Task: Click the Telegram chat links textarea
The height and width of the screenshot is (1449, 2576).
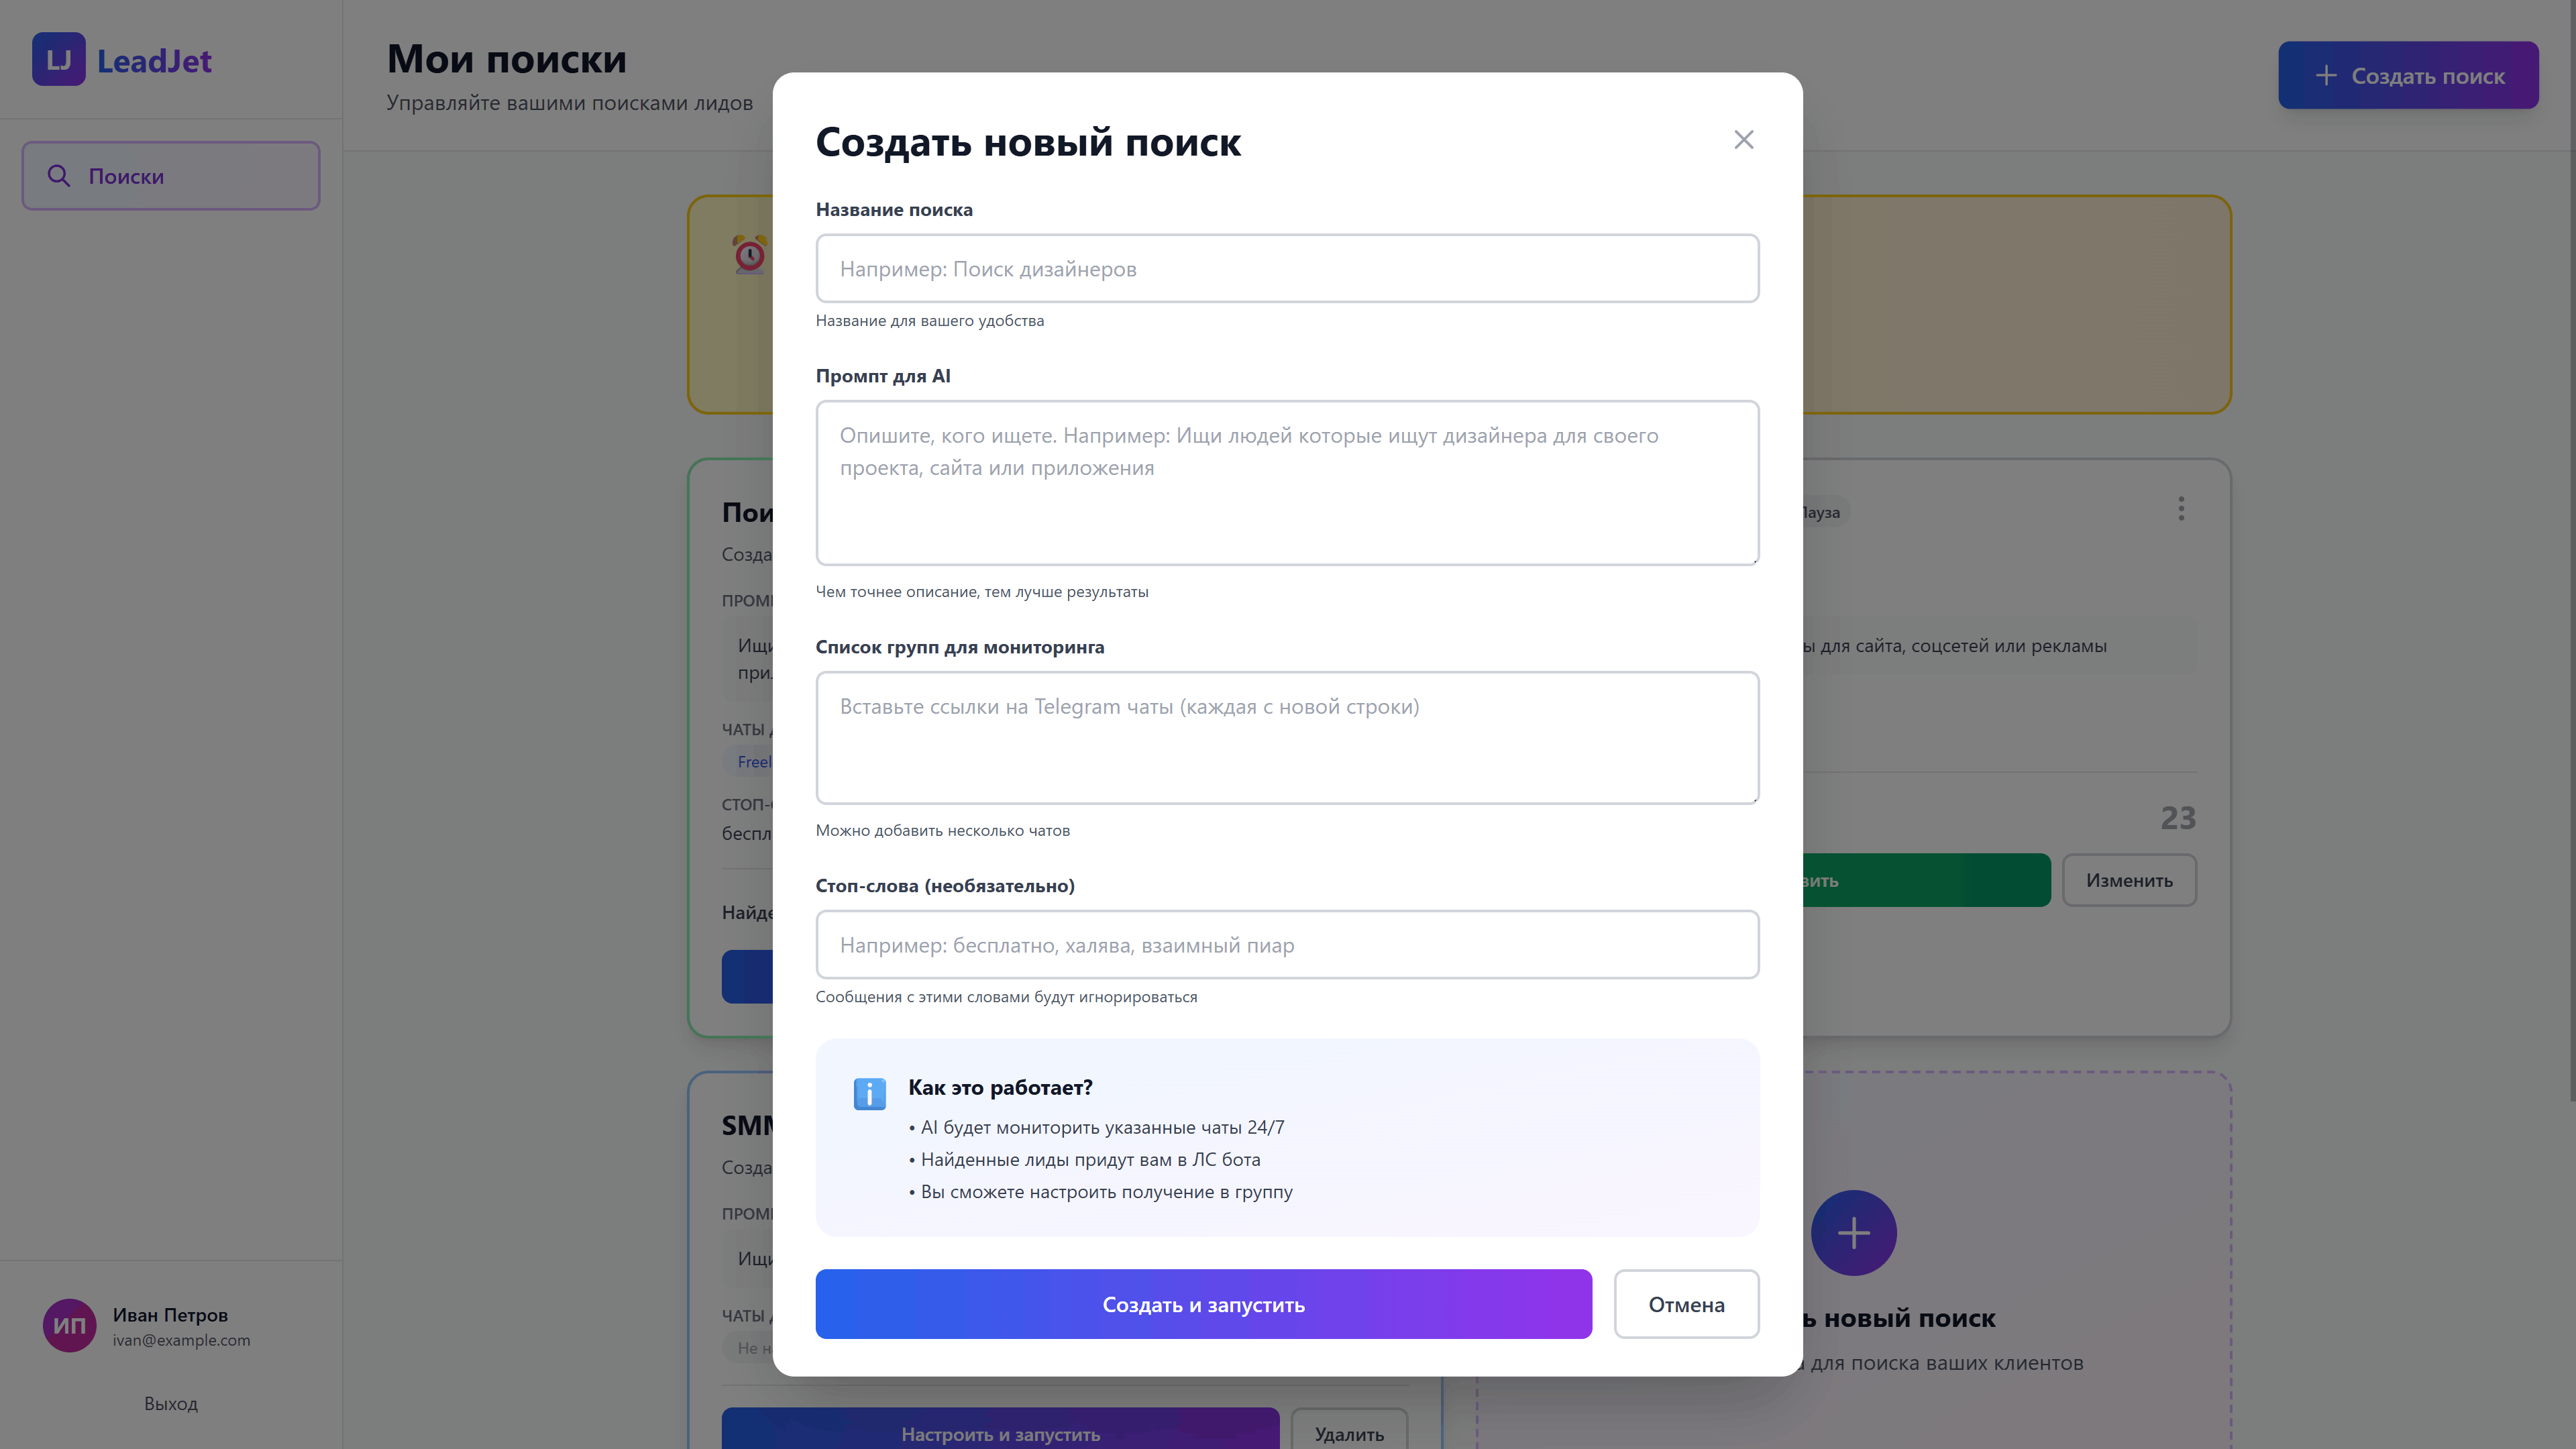Action: (x=1287, y=738)
